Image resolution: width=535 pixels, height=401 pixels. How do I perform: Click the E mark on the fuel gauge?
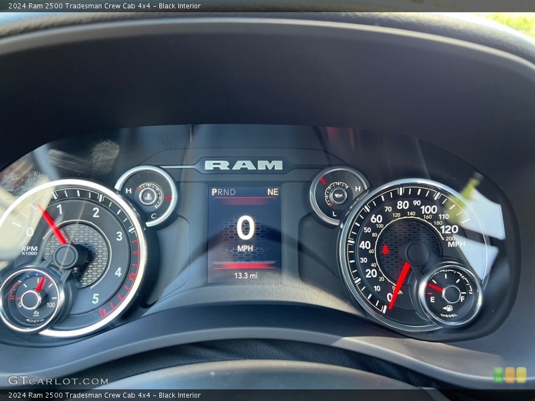(x=432, y=300)
